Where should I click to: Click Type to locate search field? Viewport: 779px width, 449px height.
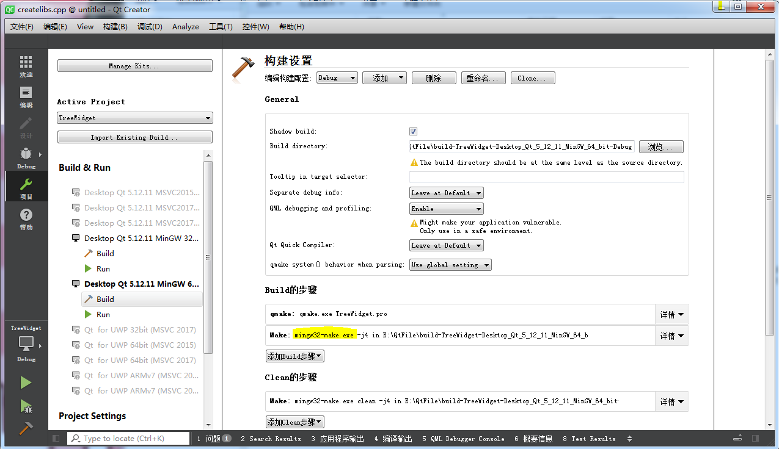tap(128, 439)
